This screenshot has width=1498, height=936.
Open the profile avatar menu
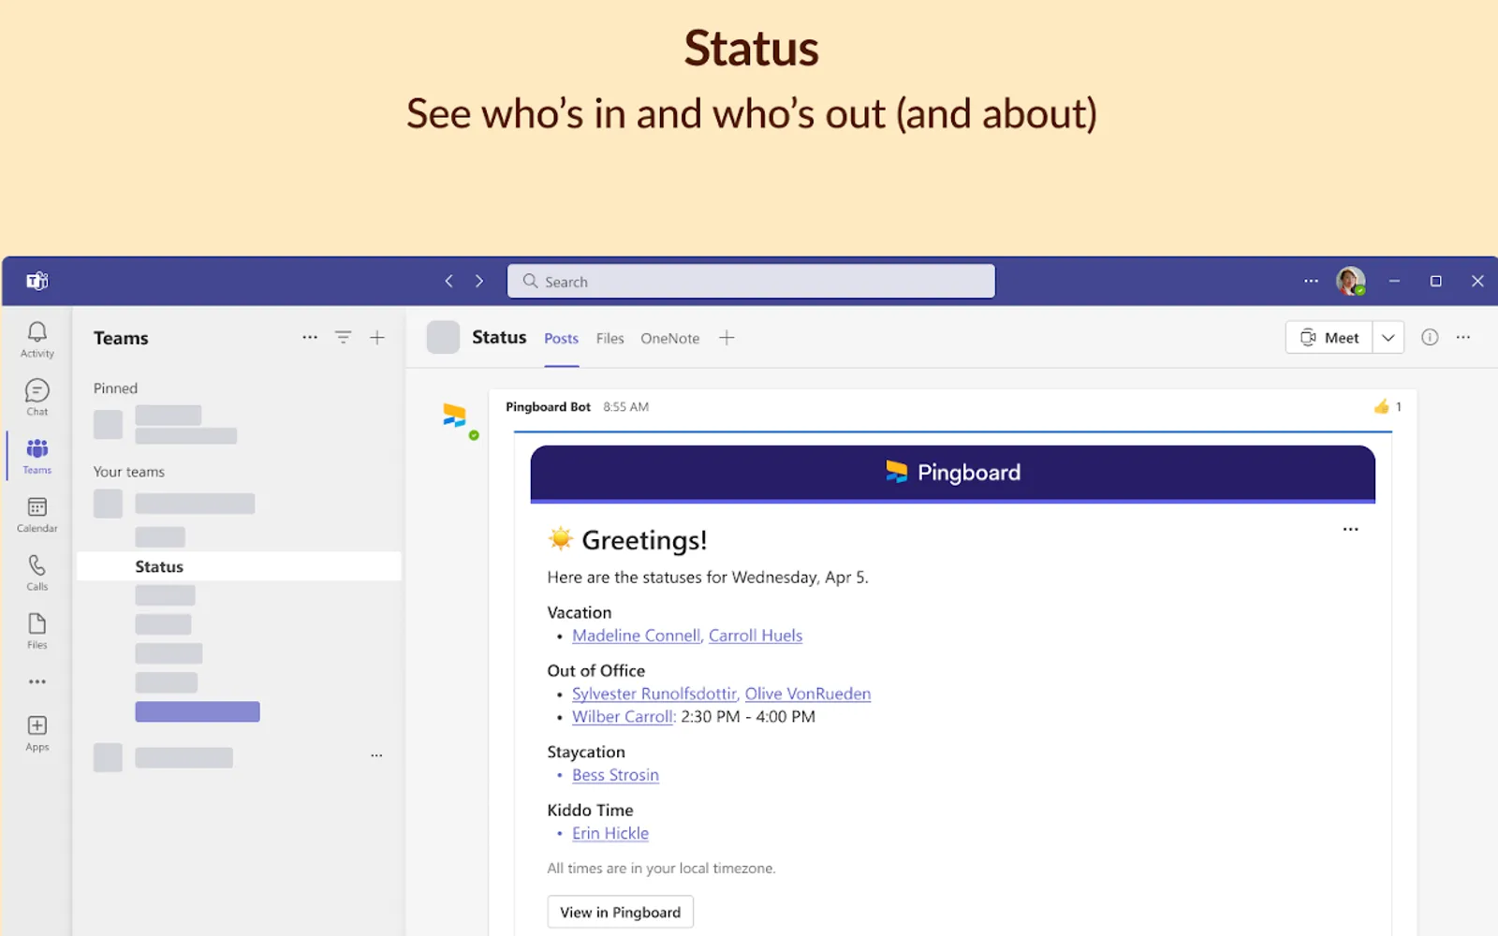1350,281
